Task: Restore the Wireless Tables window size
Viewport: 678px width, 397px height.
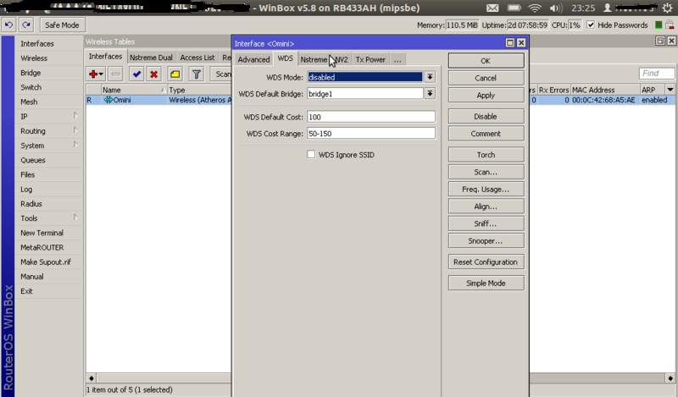Action: (x=660, y=41)
